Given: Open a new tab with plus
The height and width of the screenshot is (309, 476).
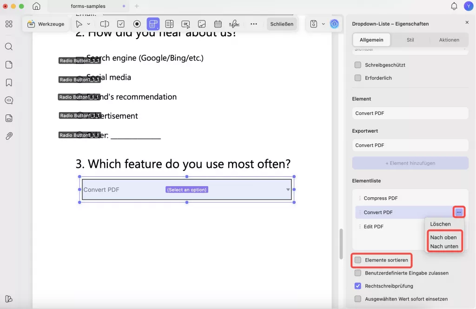Looking at the screenshot, I should [x=137, y=6].
